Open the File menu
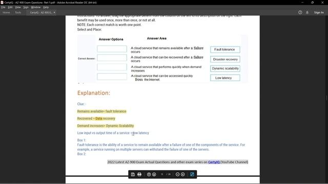The height and width of the screenshot is (184, 328). coord(4,7)
